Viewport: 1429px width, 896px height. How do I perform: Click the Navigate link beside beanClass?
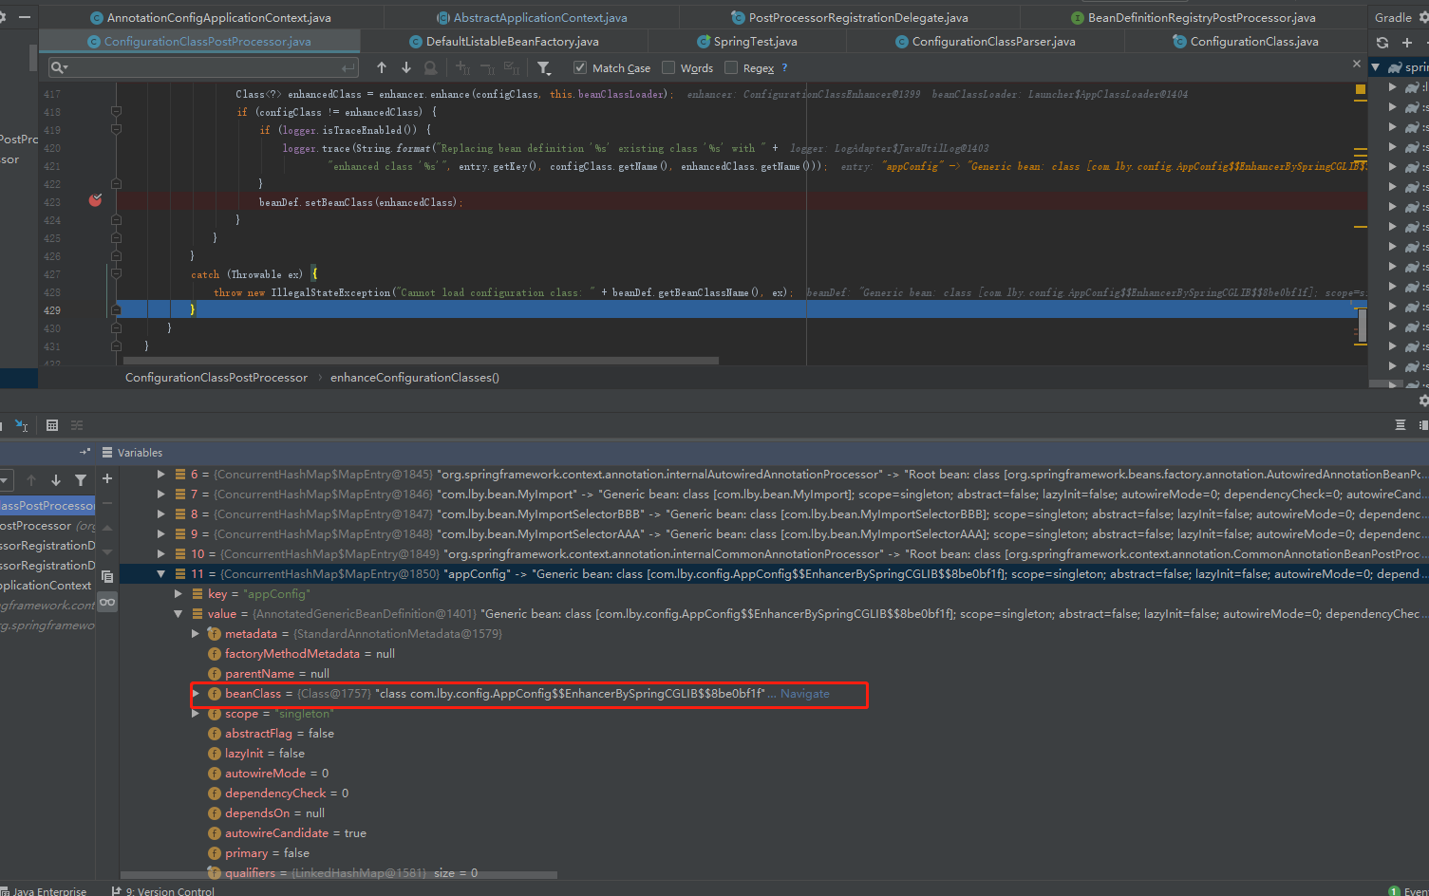point(804,694)
